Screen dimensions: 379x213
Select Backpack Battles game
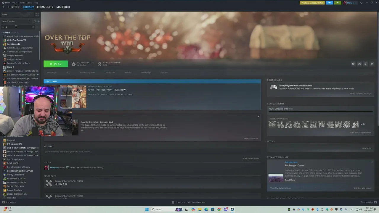[x=15, y=59]
